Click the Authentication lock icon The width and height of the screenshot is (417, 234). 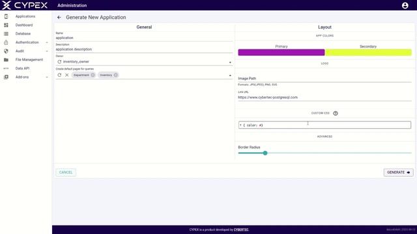pos(6,42)
